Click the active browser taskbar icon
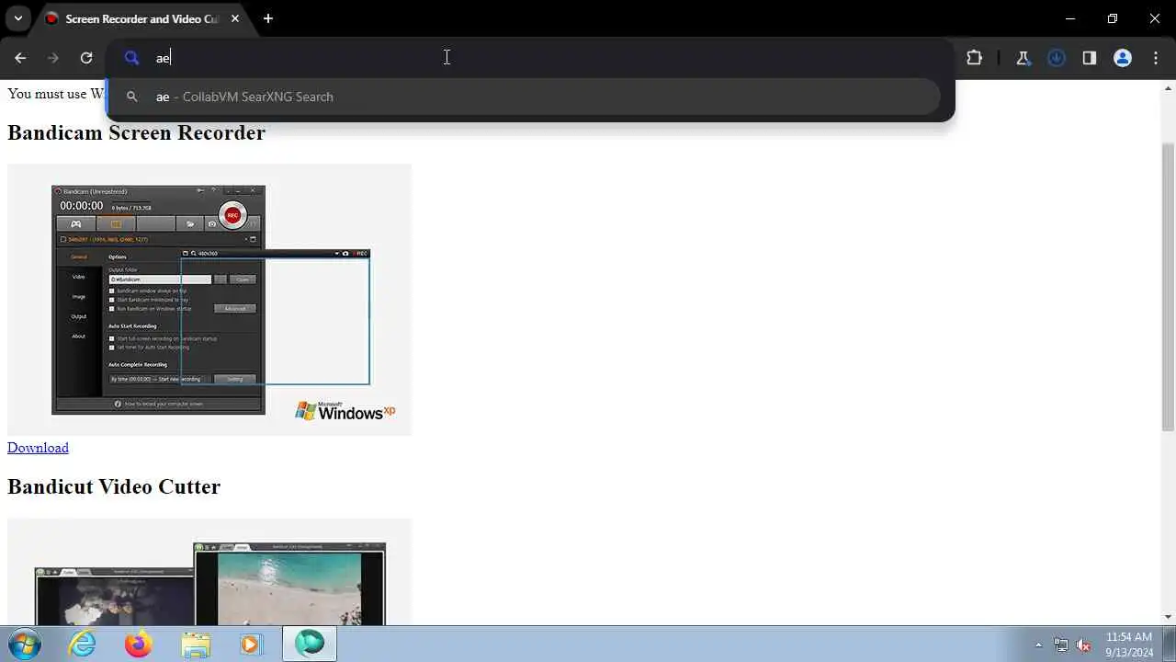The image size is (1176, 662). pos(310,644)
